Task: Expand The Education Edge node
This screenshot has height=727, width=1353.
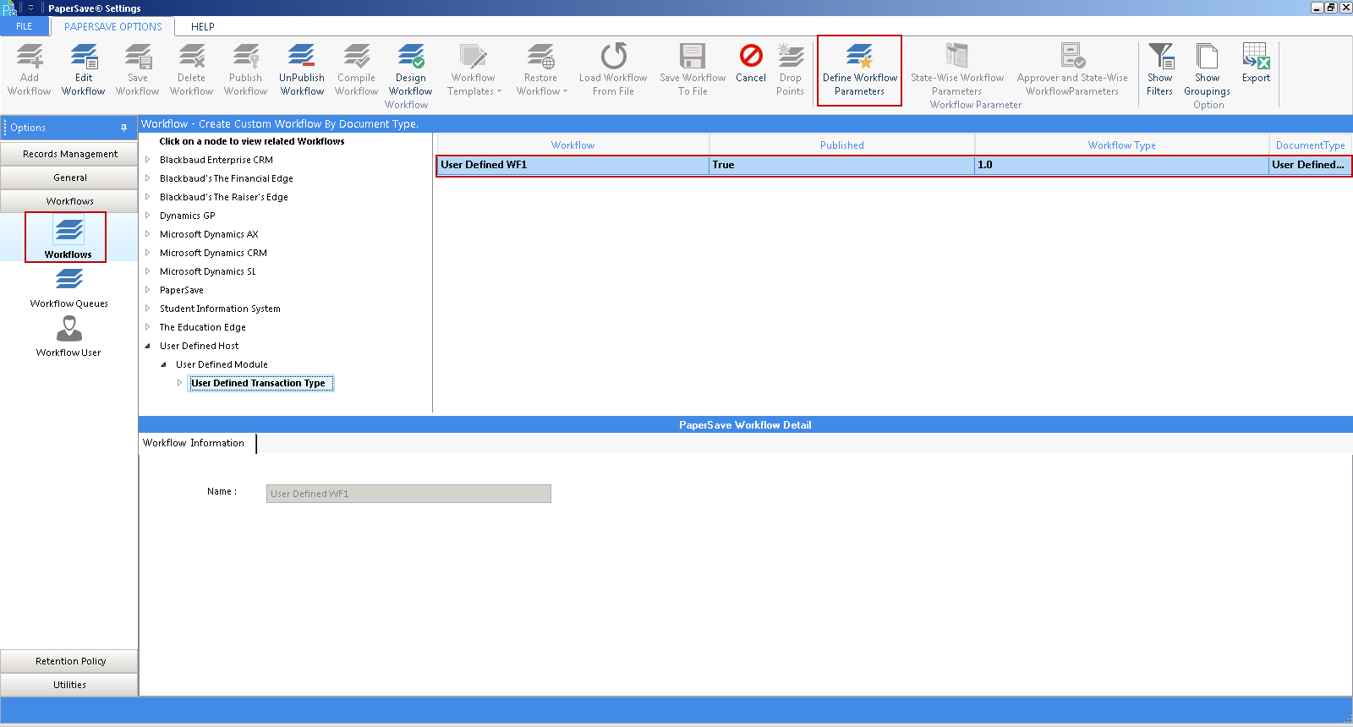Action: click(x=147, y=327)
